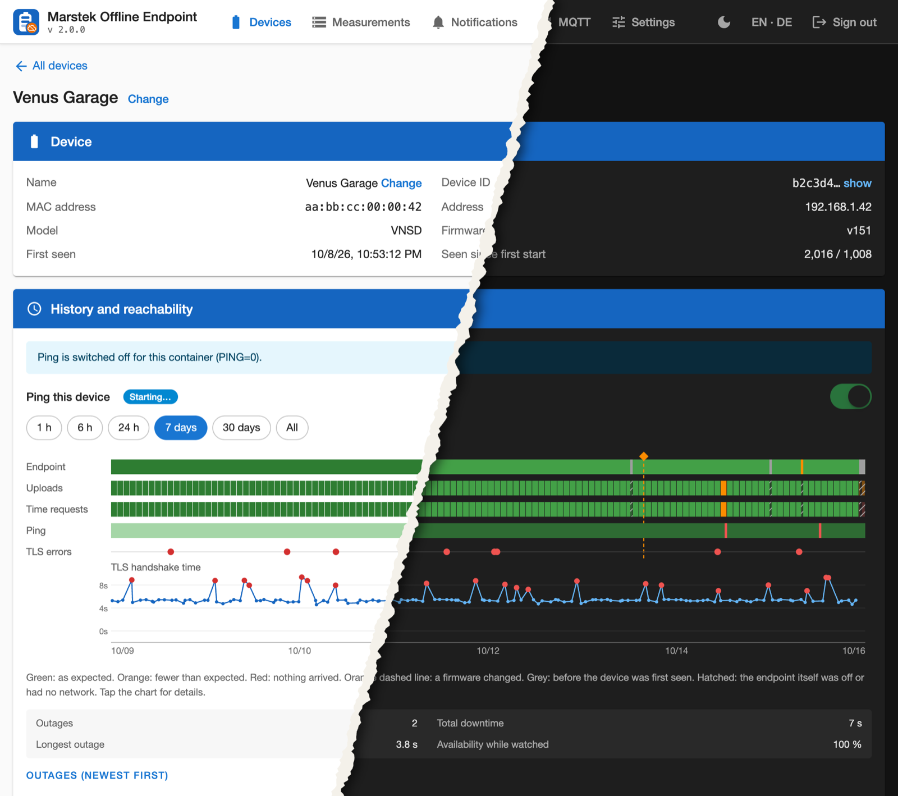Open the Measurements tab
This screenshot has width=898, height=796.
coord(361,22)
